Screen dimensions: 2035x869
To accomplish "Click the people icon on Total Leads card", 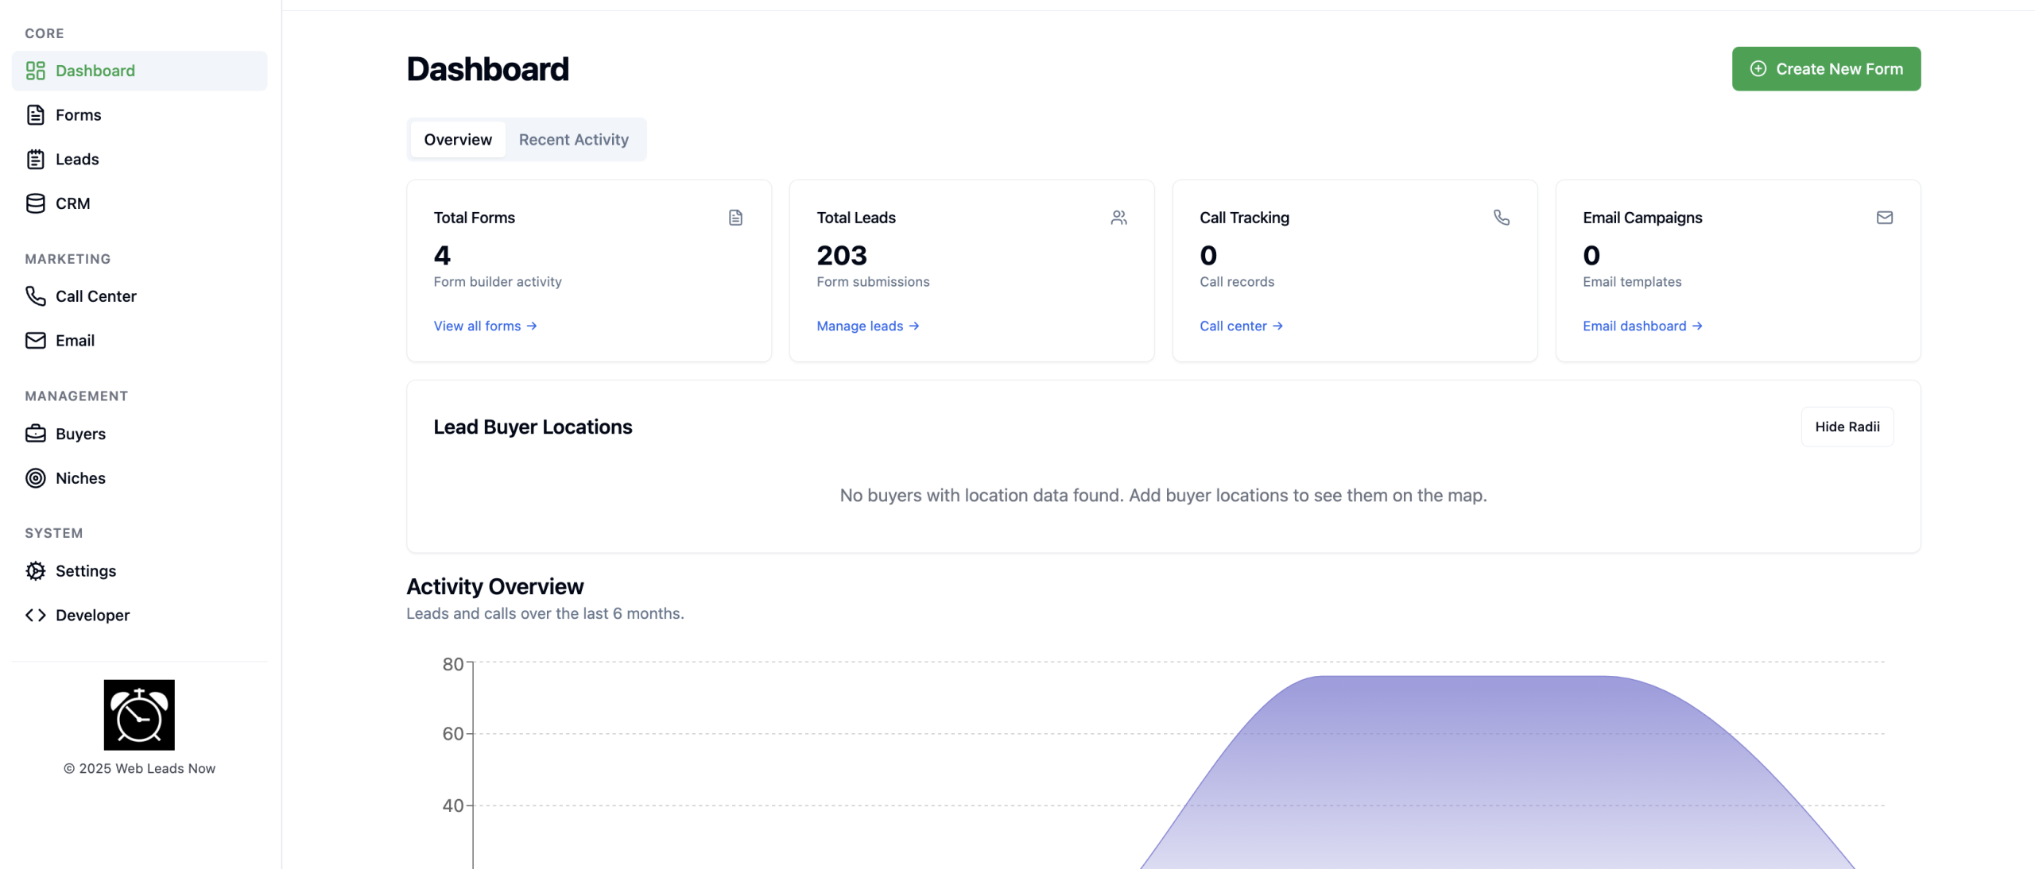I will click(x=1118, y=218).
